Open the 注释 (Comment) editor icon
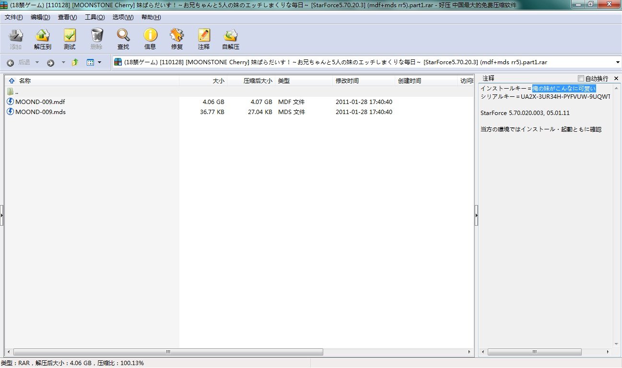Screen dimensions: 622x368 click(x=204, y=39)
